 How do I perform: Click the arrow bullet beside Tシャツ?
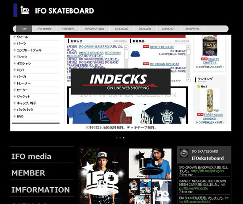pyautogui.click(x=15, y=57)
